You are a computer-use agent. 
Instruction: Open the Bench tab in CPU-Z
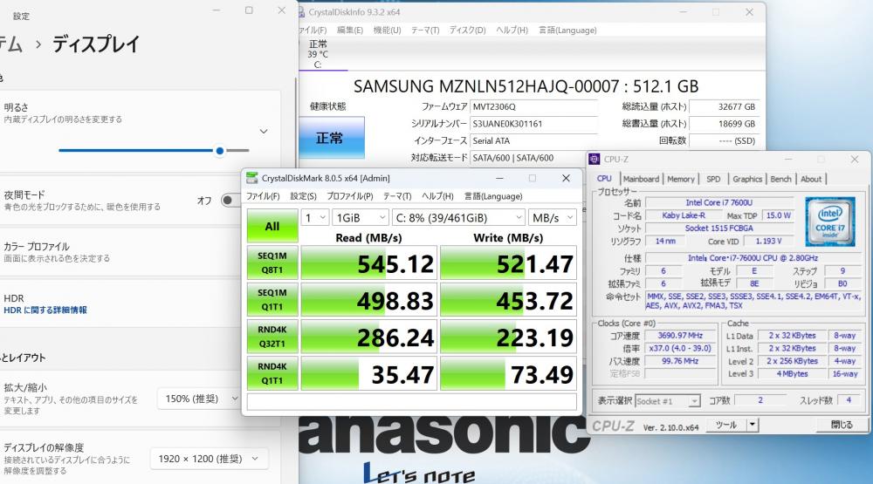tap(780, 179)
